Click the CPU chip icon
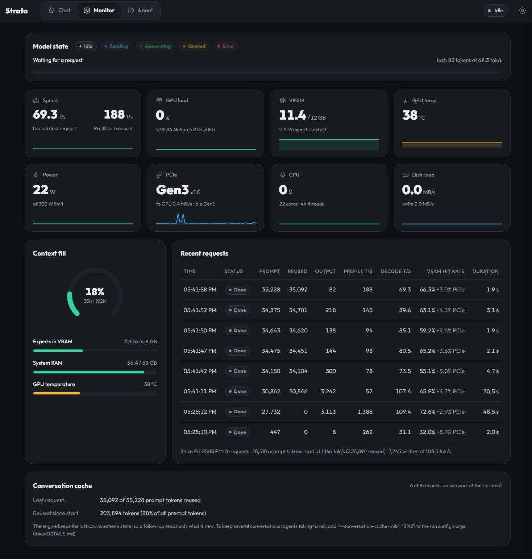 click(x=283, y=175)
